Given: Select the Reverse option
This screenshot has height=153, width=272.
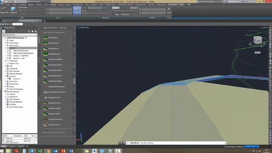Looking at the screenshot, I should click(x=125, y=14).
